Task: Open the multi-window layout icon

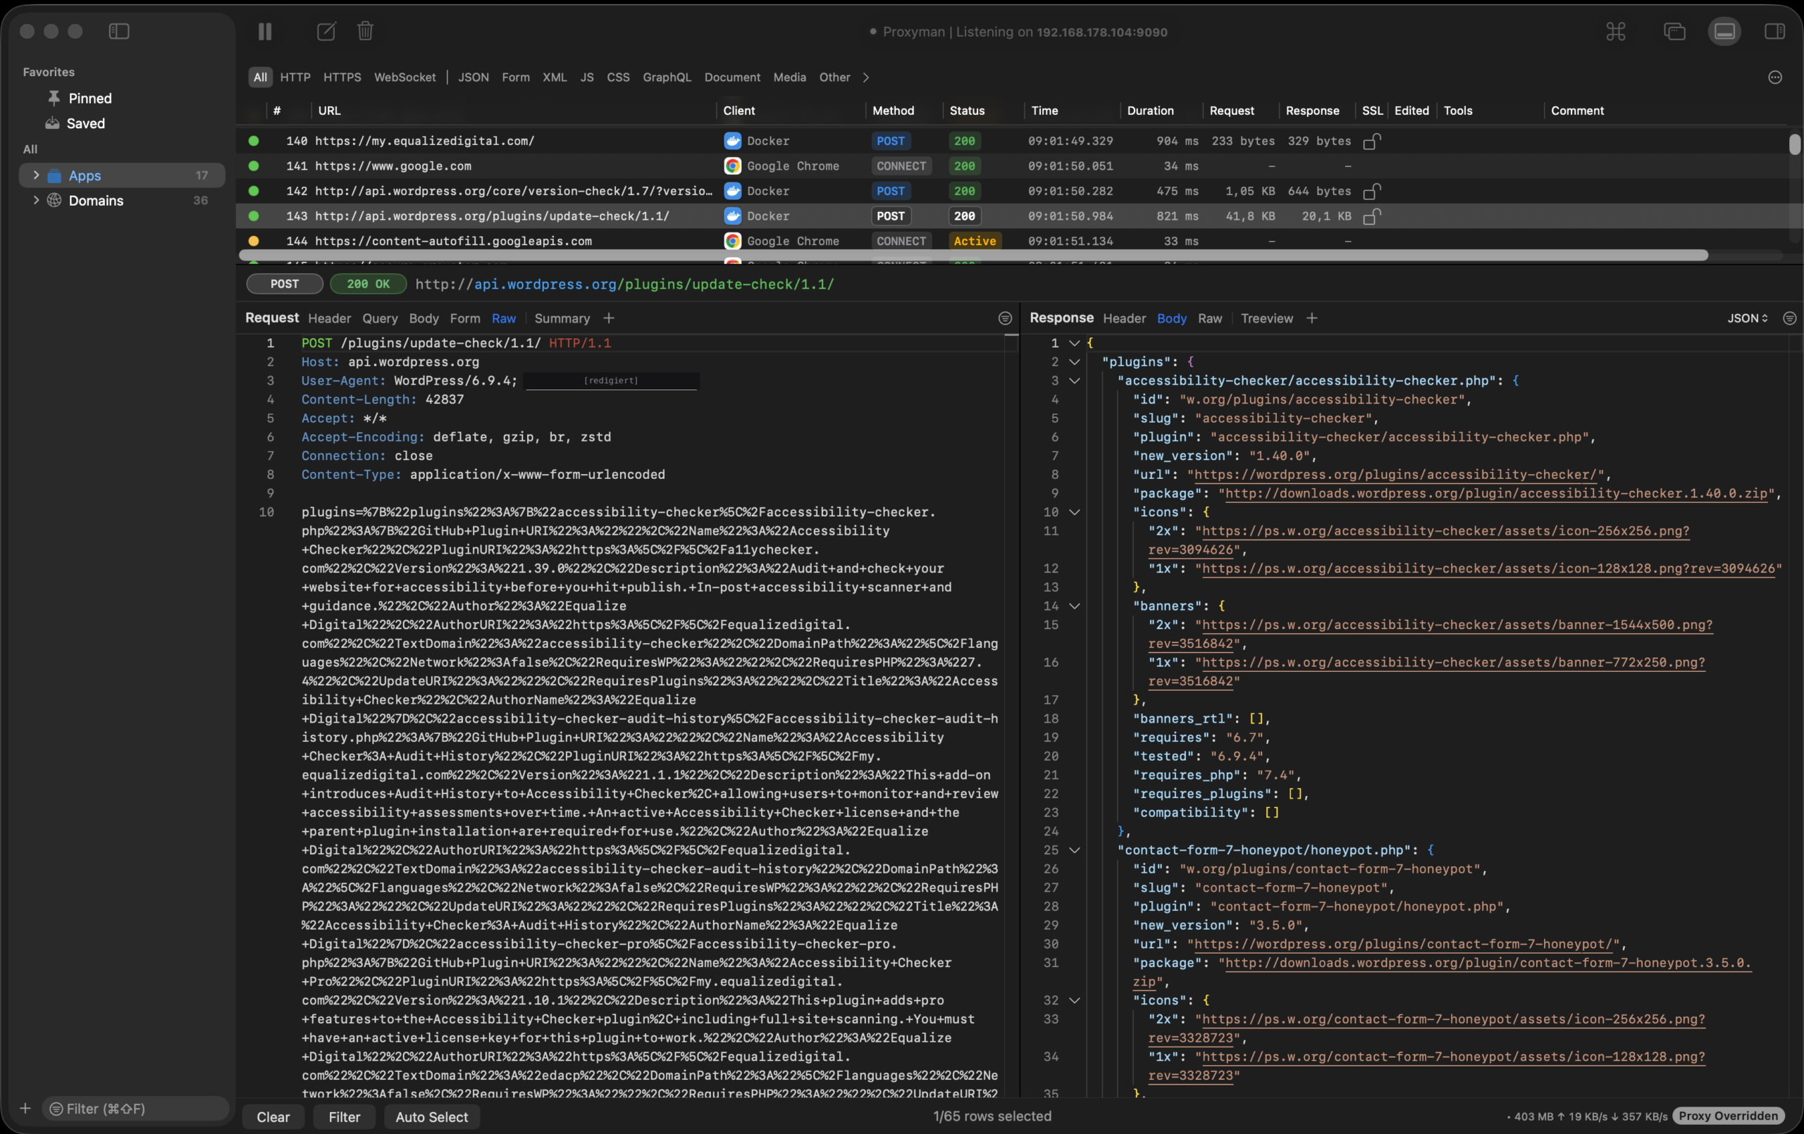Action: [x=1674, y=32]
